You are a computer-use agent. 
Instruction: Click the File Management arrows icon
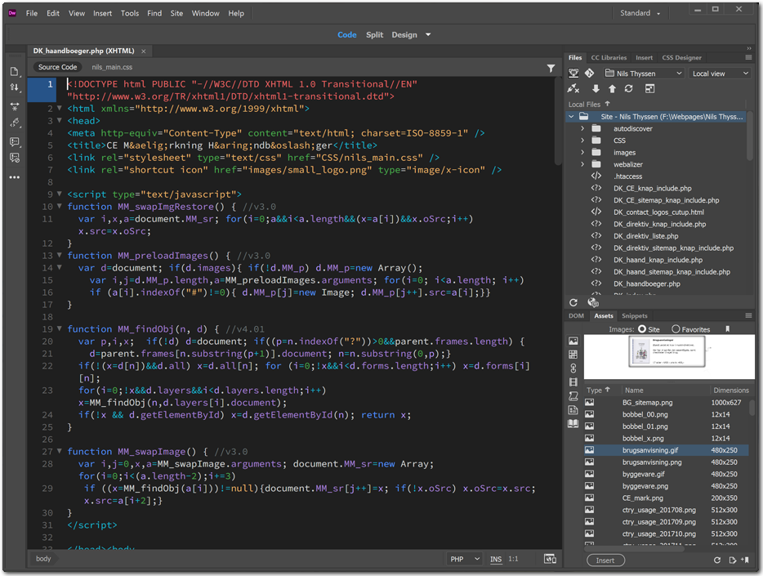tap(14, 88)
